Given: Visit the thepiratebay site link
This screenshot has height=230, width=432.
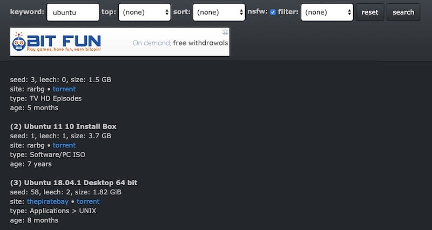Looking at the screenshot, I should 48,201.
